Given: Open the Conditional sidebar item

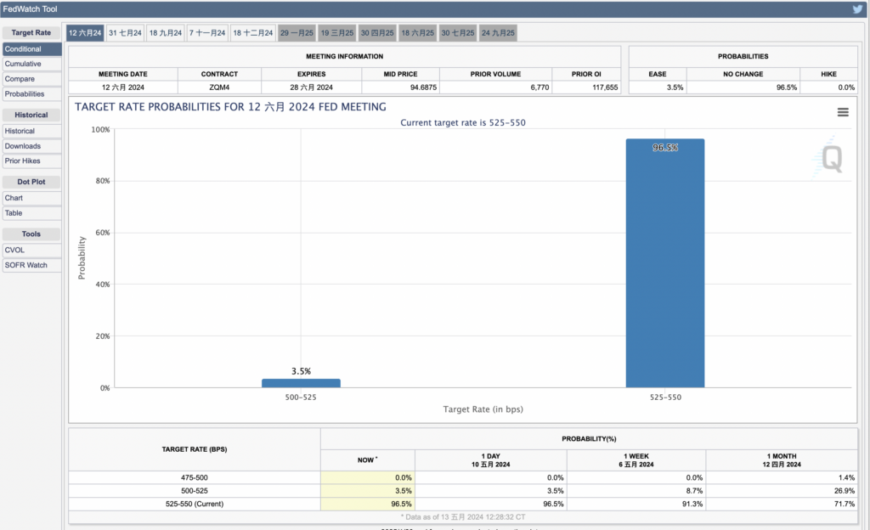Looking at the screenshot, I should [x=31, y=48].
